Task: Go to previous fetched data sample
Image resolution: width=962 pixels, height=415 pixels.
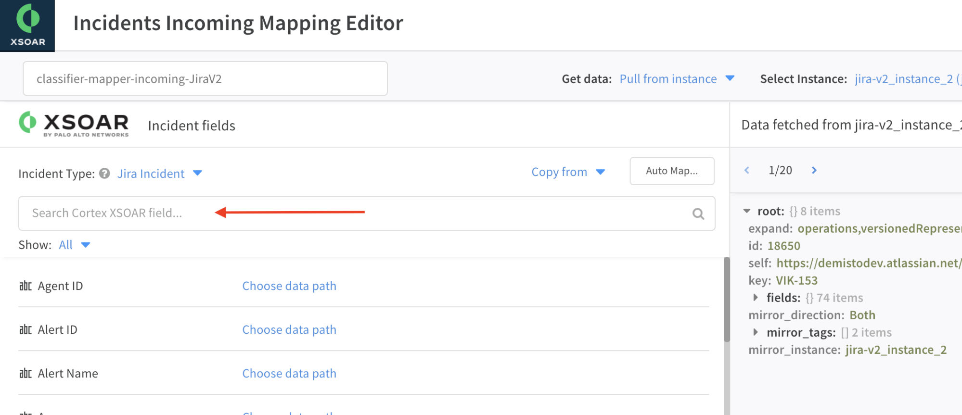Action: [747, 170]
